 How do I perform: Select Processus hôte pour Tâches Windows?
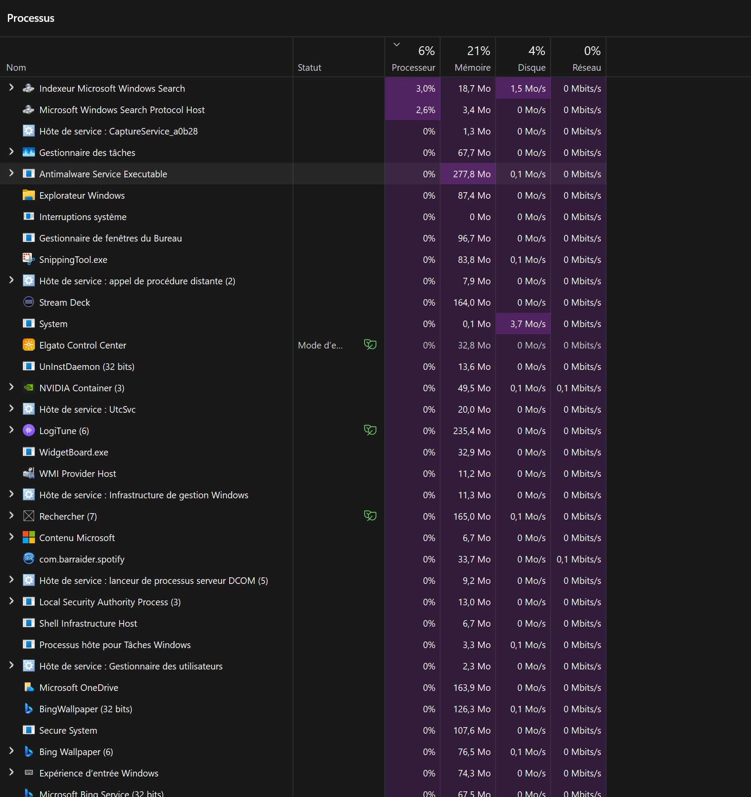coord(303,645)
